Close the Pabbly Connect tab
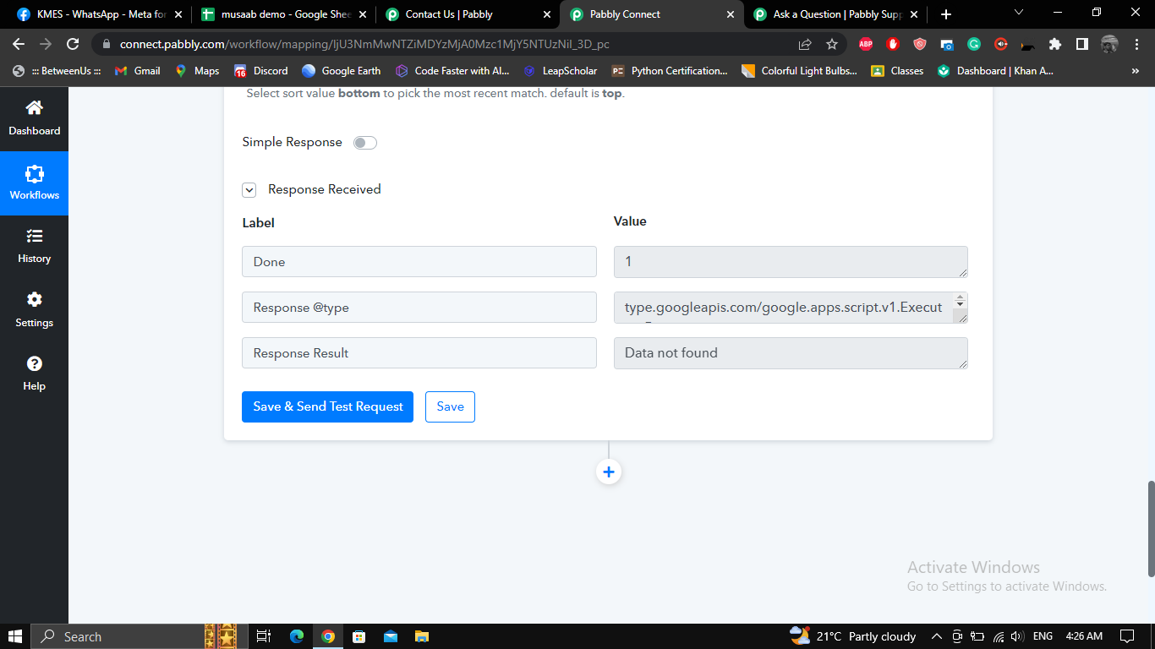 tap(729, 14)
